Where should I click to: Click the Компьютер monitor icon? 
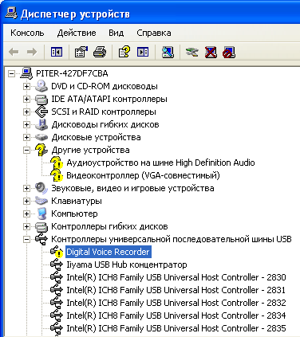pos(41,214)
